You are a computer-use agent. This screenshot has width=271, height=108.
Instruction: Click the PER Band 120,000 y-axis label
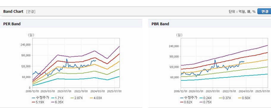tap(26, 66)
